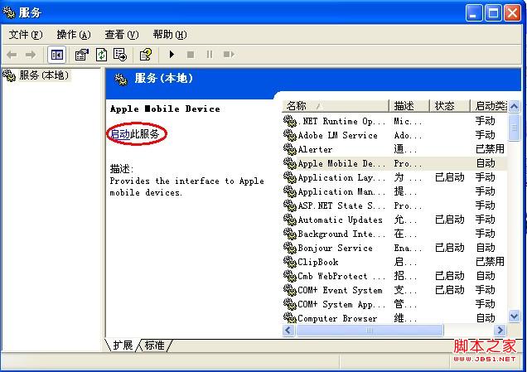Select the Automatic Updates service row

394,220
